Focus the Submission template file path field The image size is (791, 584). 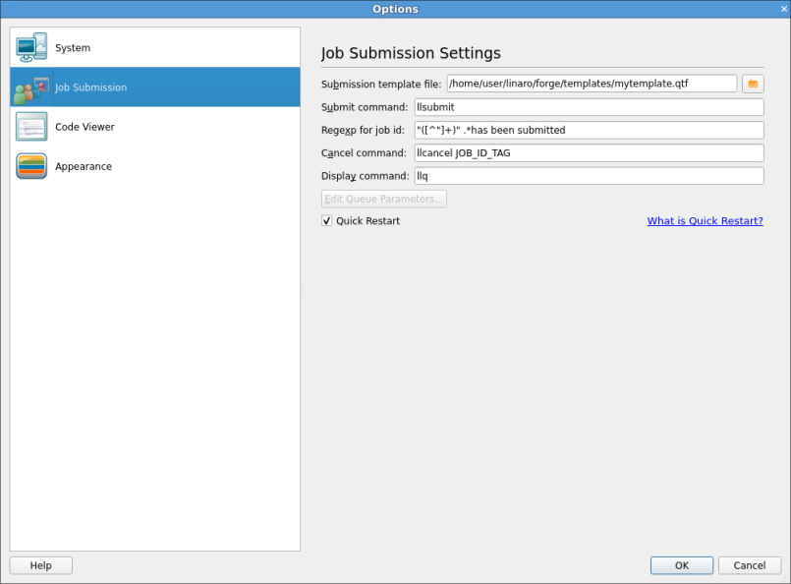pyautogui.click(x=592, y=84)
